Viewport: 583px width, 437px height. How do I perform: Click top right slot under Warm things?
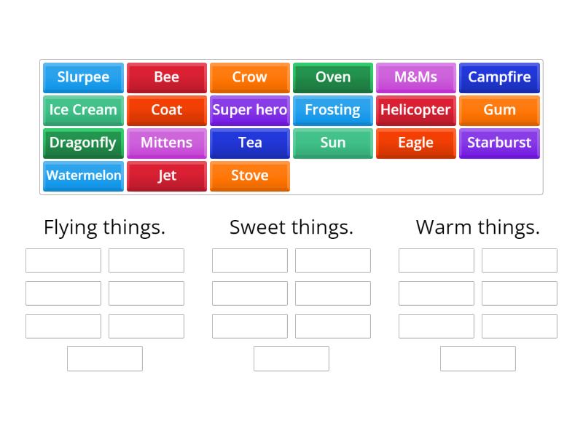tap(520, 261)
